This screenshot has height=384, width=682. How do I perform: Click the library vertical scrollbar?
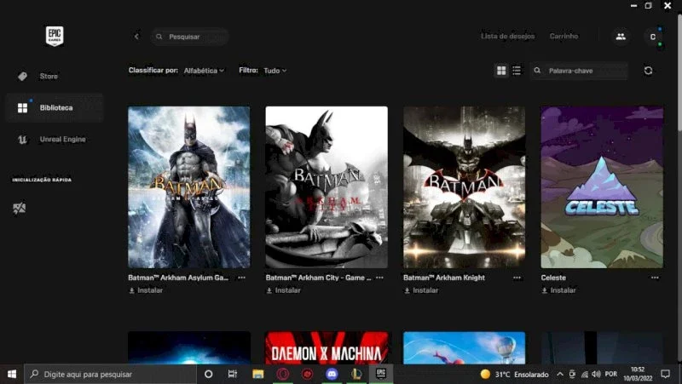pos(679,72)
